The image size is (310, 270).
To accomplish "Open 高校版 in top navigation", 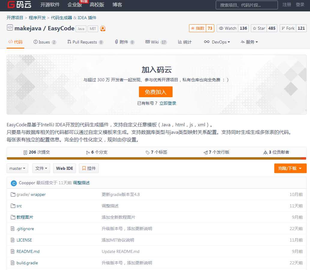I will pos(97,5).
